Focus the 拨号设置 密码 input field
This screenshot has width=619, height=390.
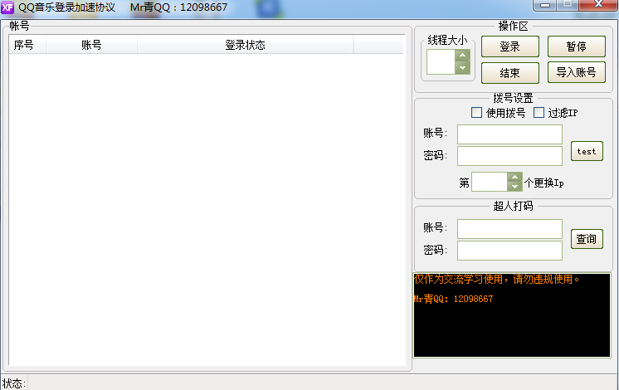[509, 156]
